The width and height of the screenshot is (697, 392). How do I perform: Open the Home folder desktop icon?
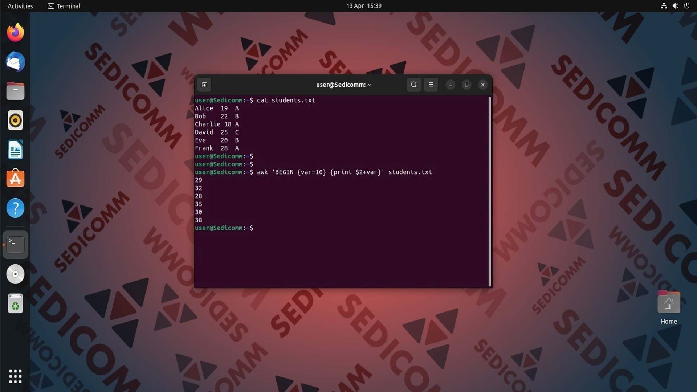pos(669,308)
